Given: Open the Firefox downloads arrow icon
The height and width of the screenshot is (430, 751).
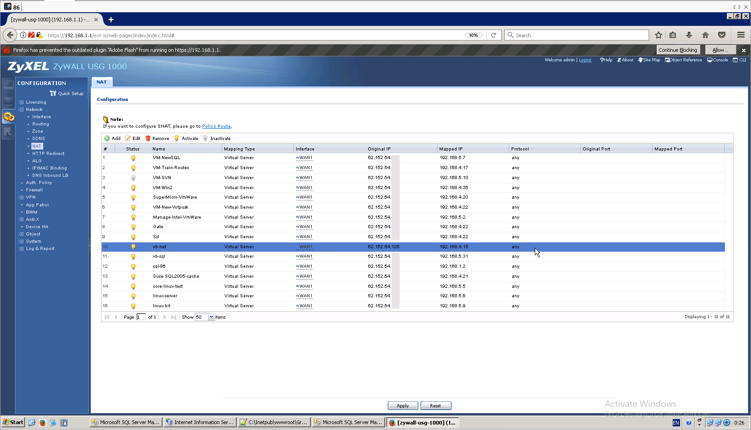Looking at the screenshot, I should (689, 35).
